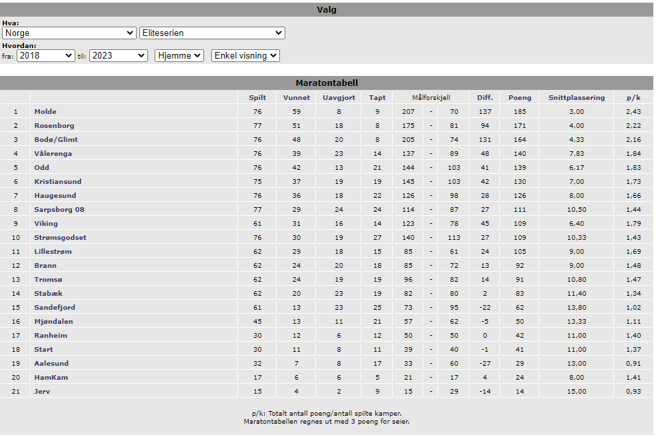Click the Stabæk team link
The image size is (660, 441).
(49, 293)
